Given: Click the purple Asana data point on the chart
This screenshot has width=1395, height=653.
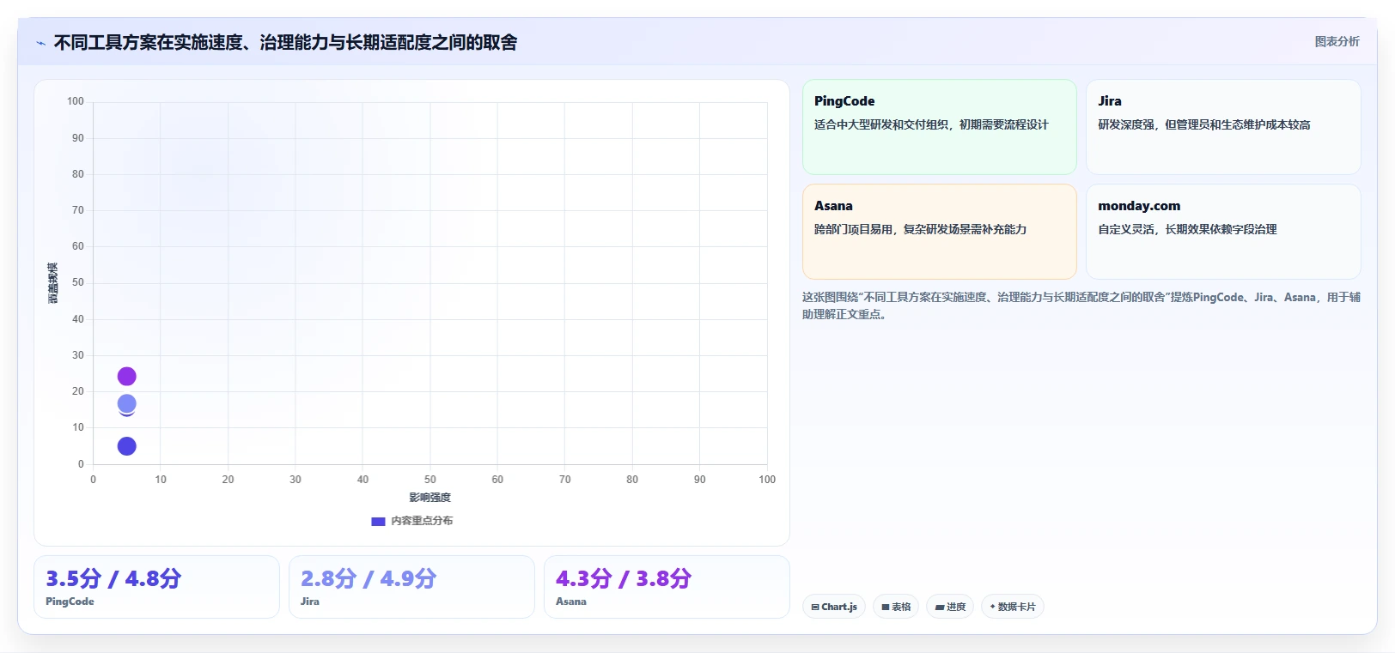Looking at the screenshot, I should (x=126, y=377).
